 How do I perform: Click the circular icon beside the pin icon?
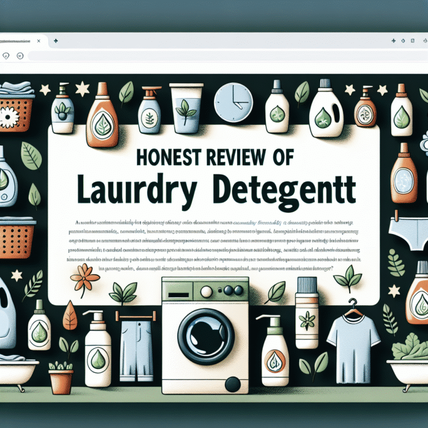(20, 56)
